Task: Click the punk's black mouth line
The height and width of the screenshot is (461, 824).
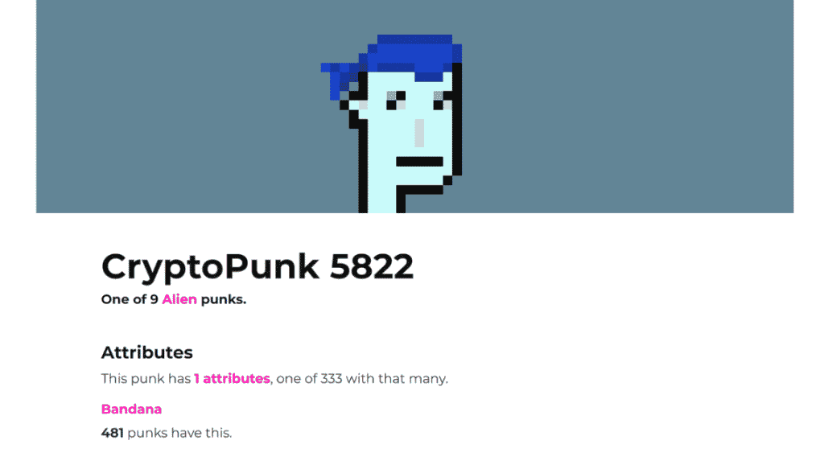Action: click(x=419, y=162)
